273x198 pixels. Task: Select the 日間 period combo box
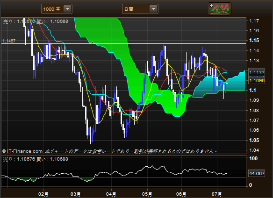(x=140, y=9)
